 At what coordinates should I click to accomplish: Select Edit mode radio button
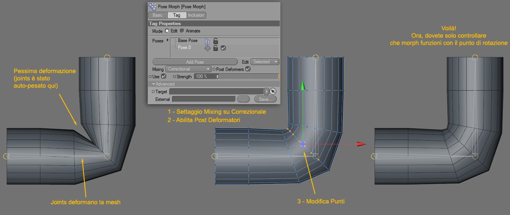[167, 31]
